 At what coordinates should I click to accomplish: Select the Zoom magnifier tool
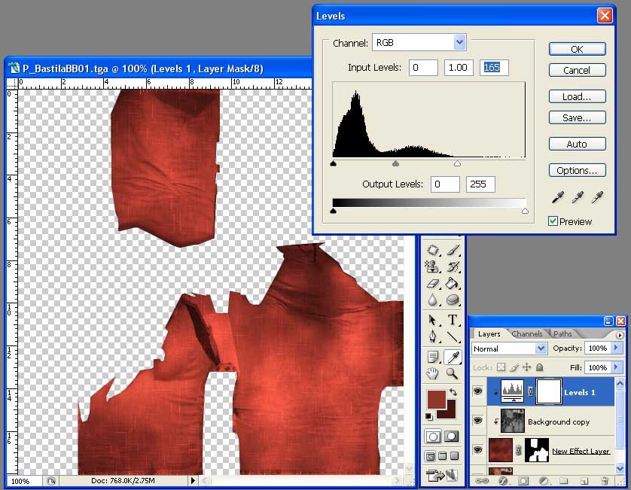[453, 373]
